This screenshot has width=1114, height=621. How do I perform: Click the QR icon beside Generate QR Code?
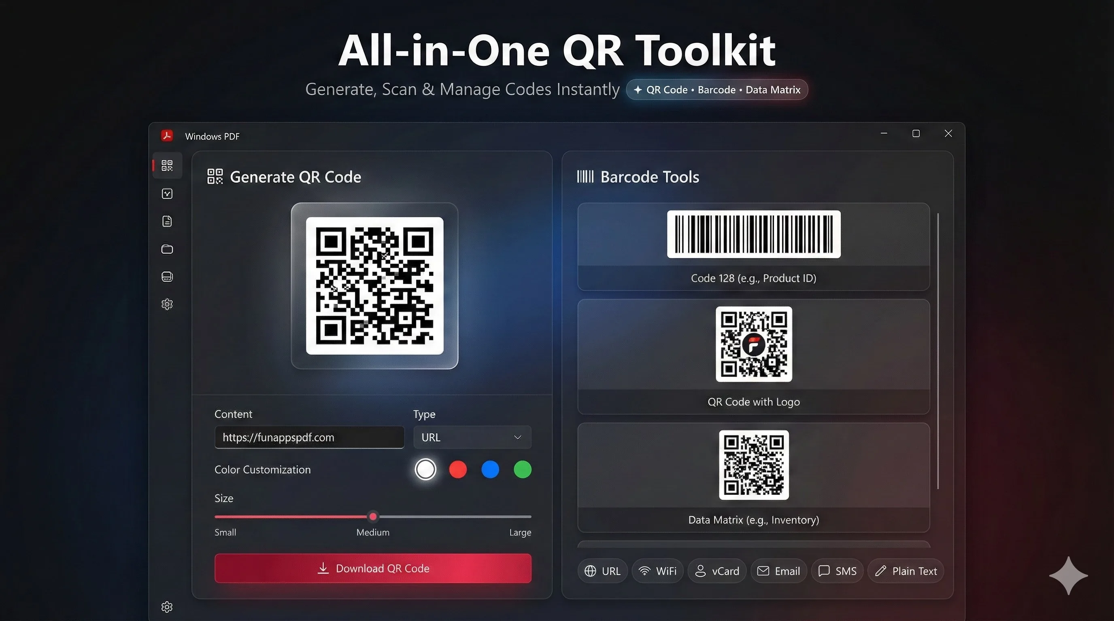[x=215, y=177]
